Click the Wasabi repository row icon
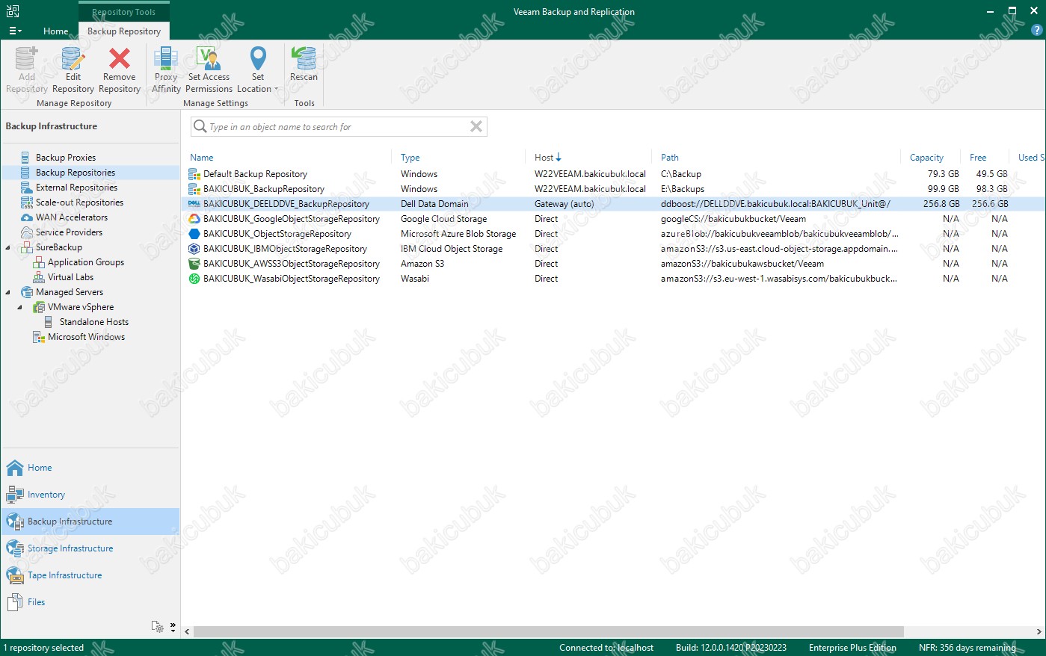Screen dimensions: 1046x656 pos(194,279)
